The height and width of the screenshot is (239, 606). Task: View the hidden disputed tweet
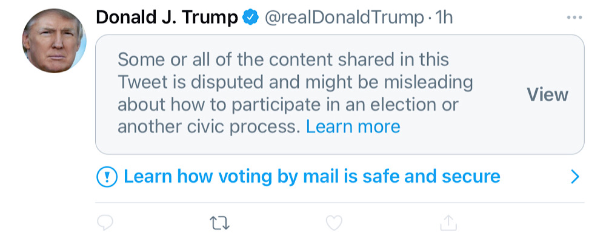[x=547, y=94]
